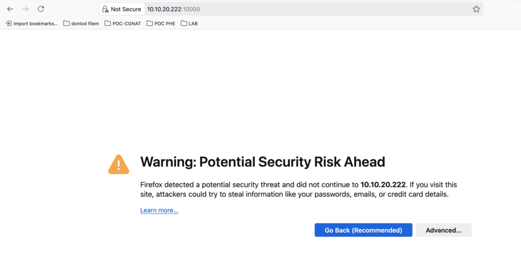The image size is (521, 262).
Task: Reload the current page
Action: click(x=41, y=9)
